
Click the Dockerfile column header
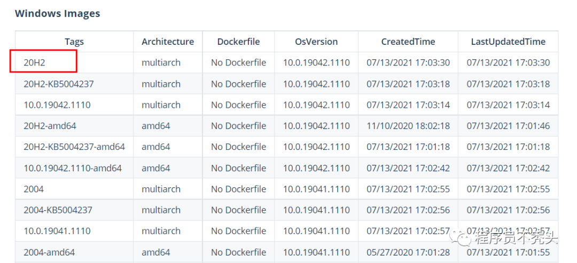238,42
